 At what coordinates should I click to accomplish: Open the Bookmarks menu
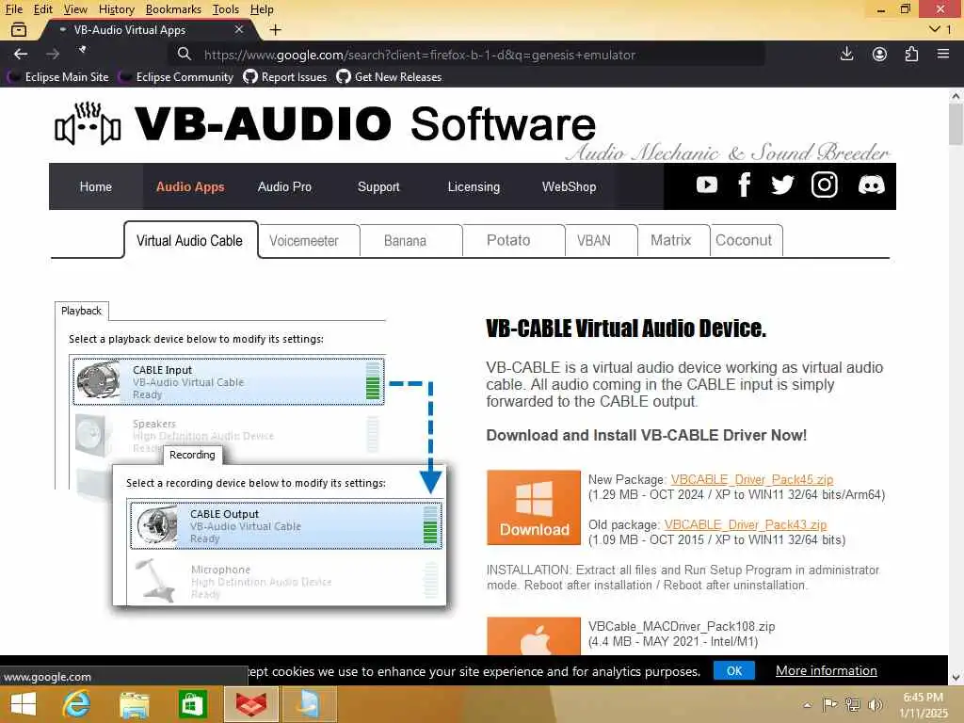[x=173, y=9]
